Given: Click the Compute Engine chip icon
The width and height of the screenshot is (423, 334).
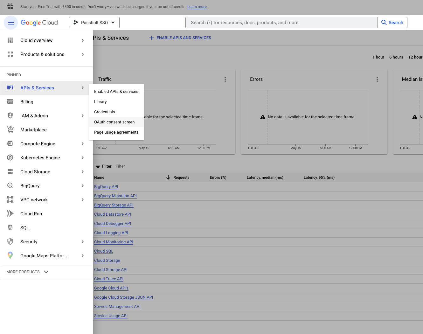Looking at the screenshot, I should pos(10,144).
